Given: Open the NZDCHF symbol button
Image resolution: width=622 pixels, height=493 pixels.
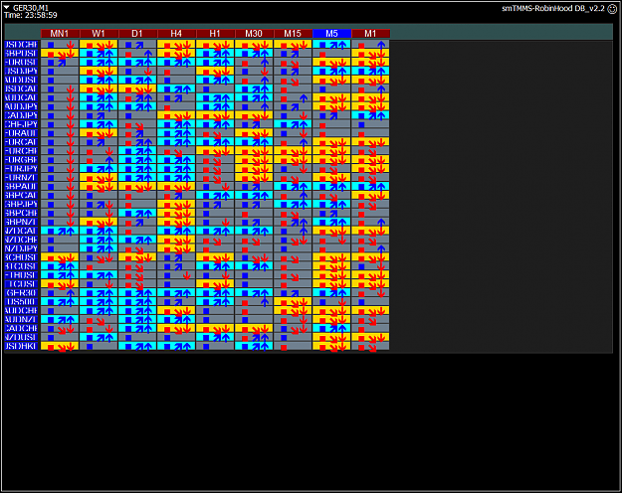Looking at the screenshot, I should coord(22,240).
